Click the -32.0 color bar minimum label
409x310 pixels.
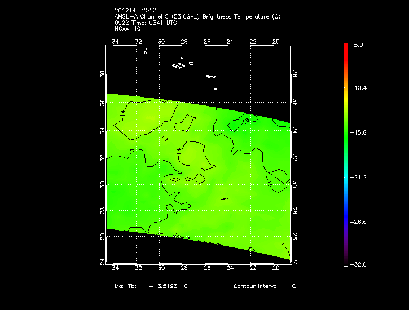pyautogui.click(x=360, y=264)
